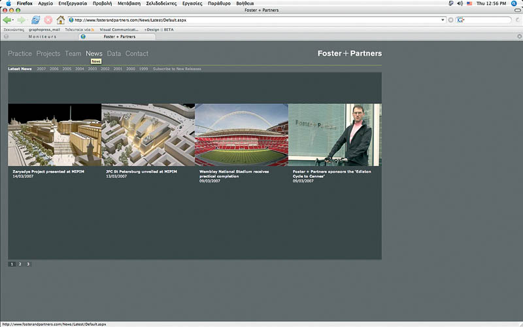Screen dimensions: 523x327
Task: Open the Team section
Action: [x=73, y=54]
